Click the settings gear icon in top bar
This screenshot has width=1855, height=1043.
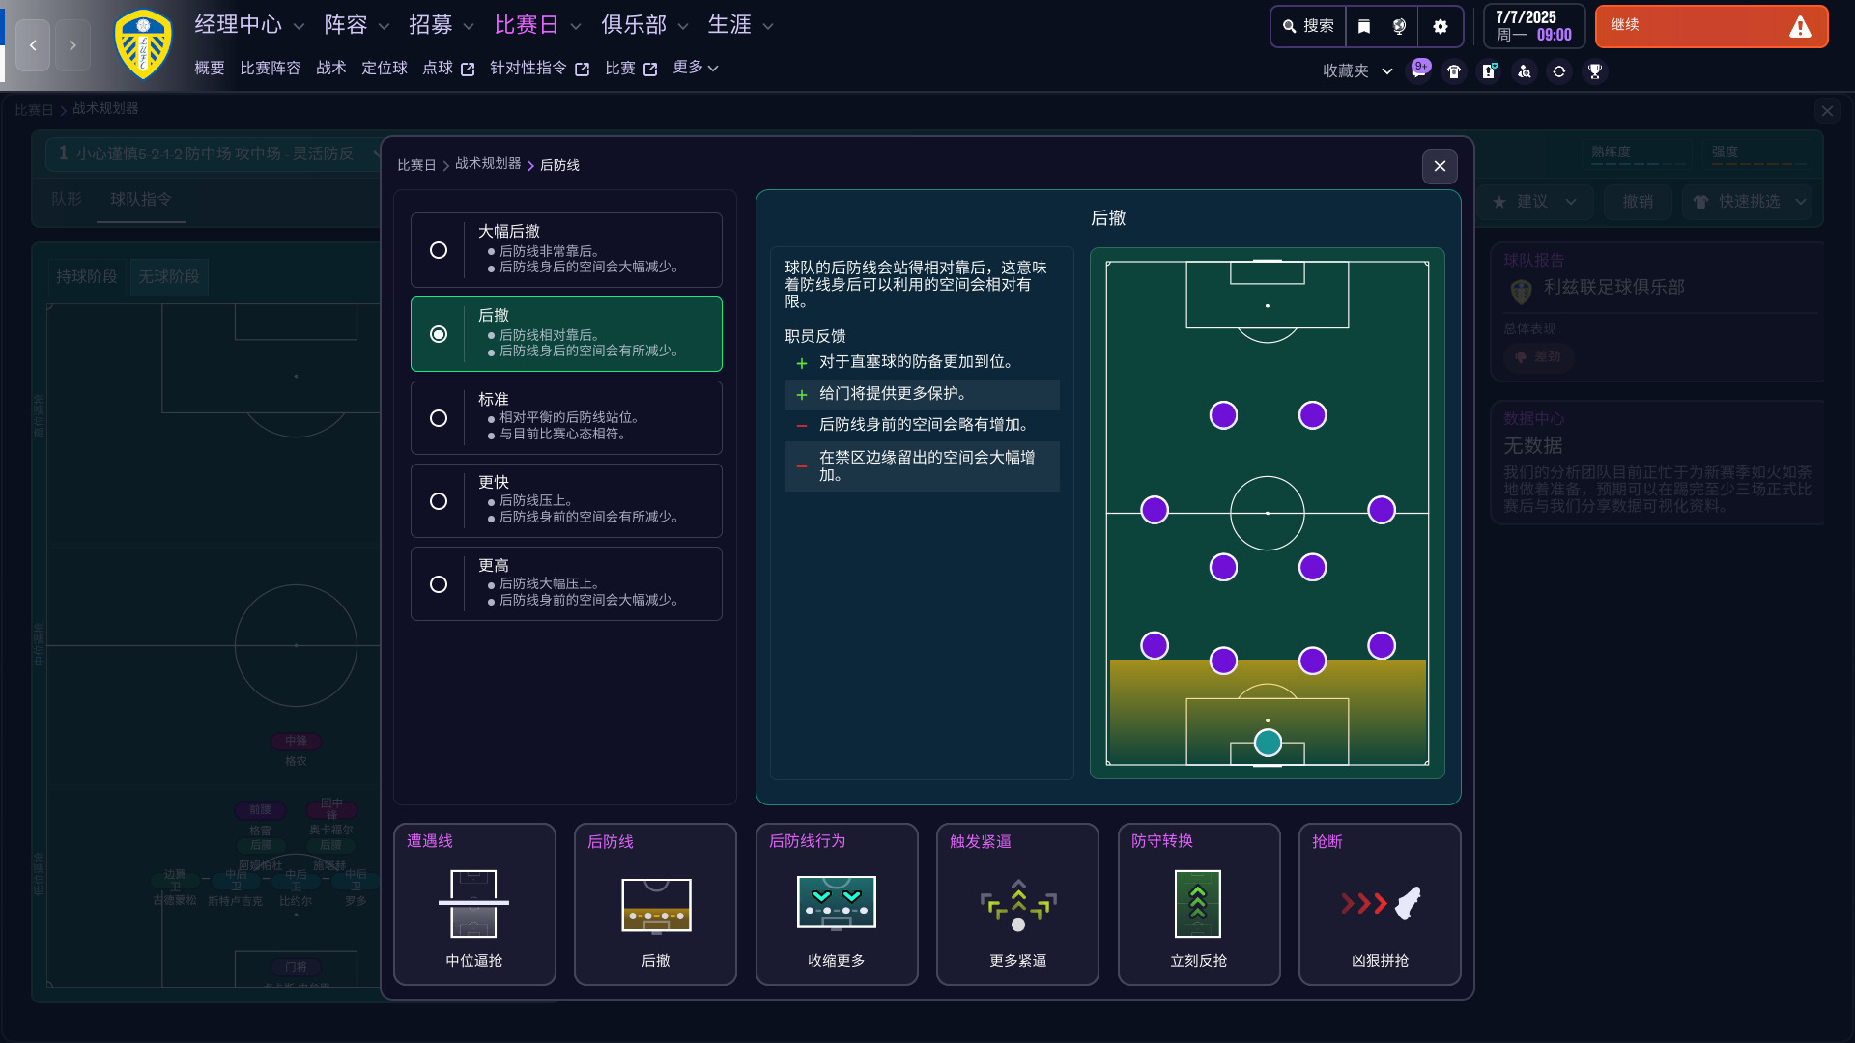pos(1440,27)
